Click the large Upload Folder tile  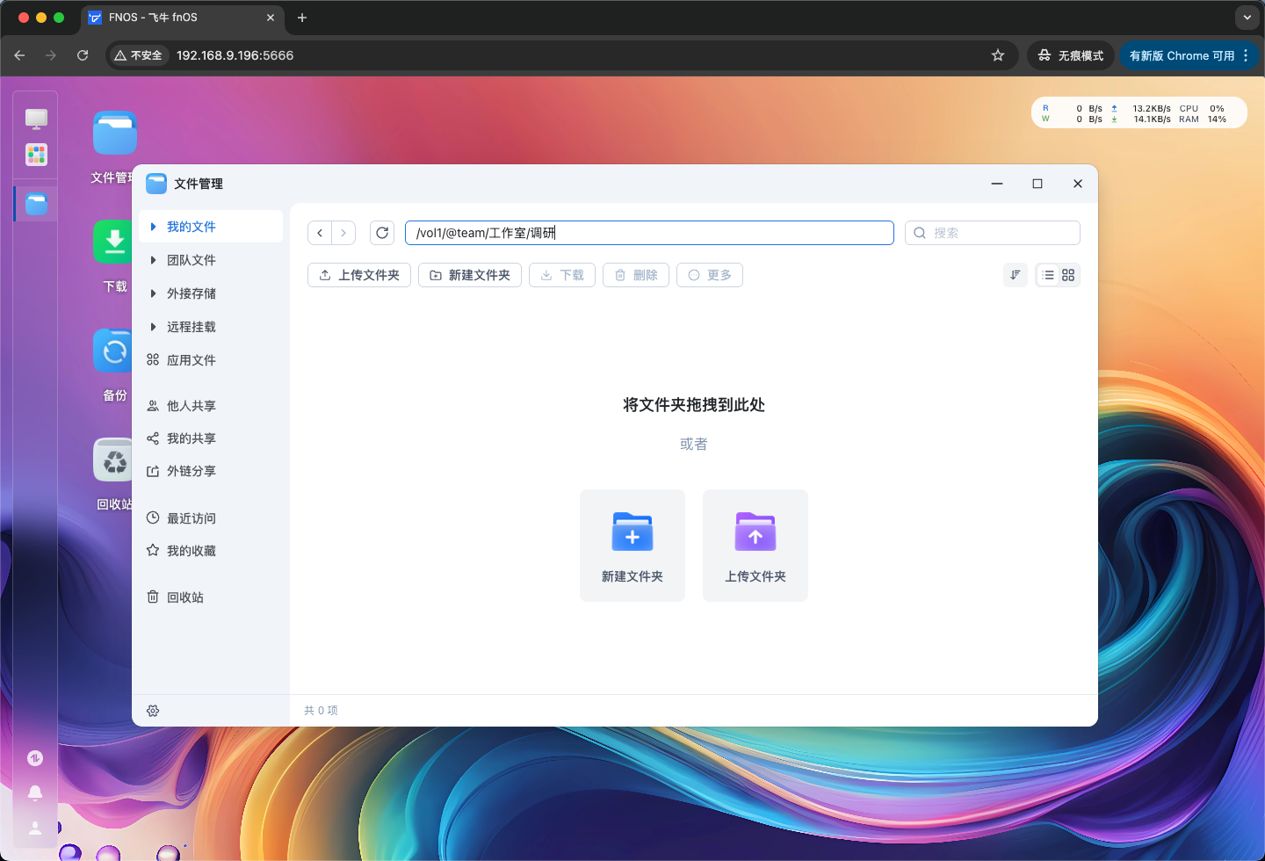[755, 546]
